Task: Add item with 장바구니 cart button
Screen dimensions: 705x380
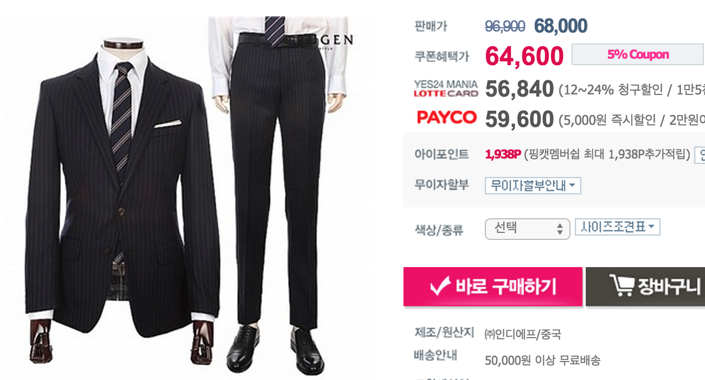Action: pos(645,287)
